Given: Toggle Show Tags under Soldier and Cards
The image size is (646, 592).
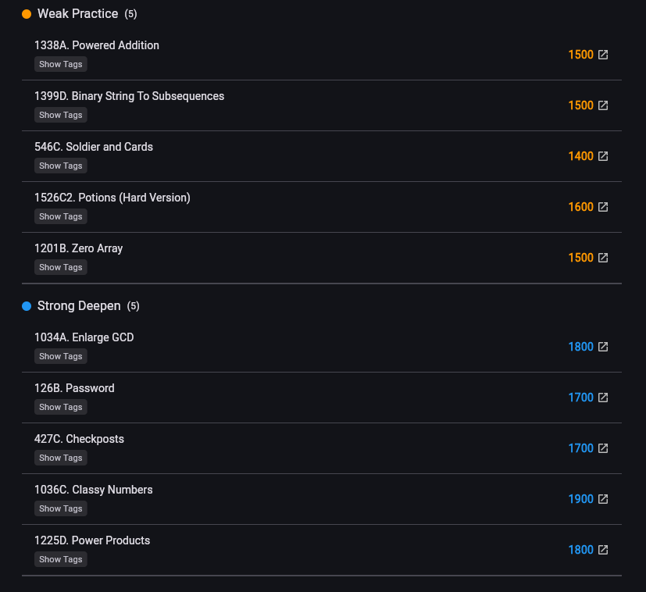Looking at the screenshot, I should click(60, 166).
